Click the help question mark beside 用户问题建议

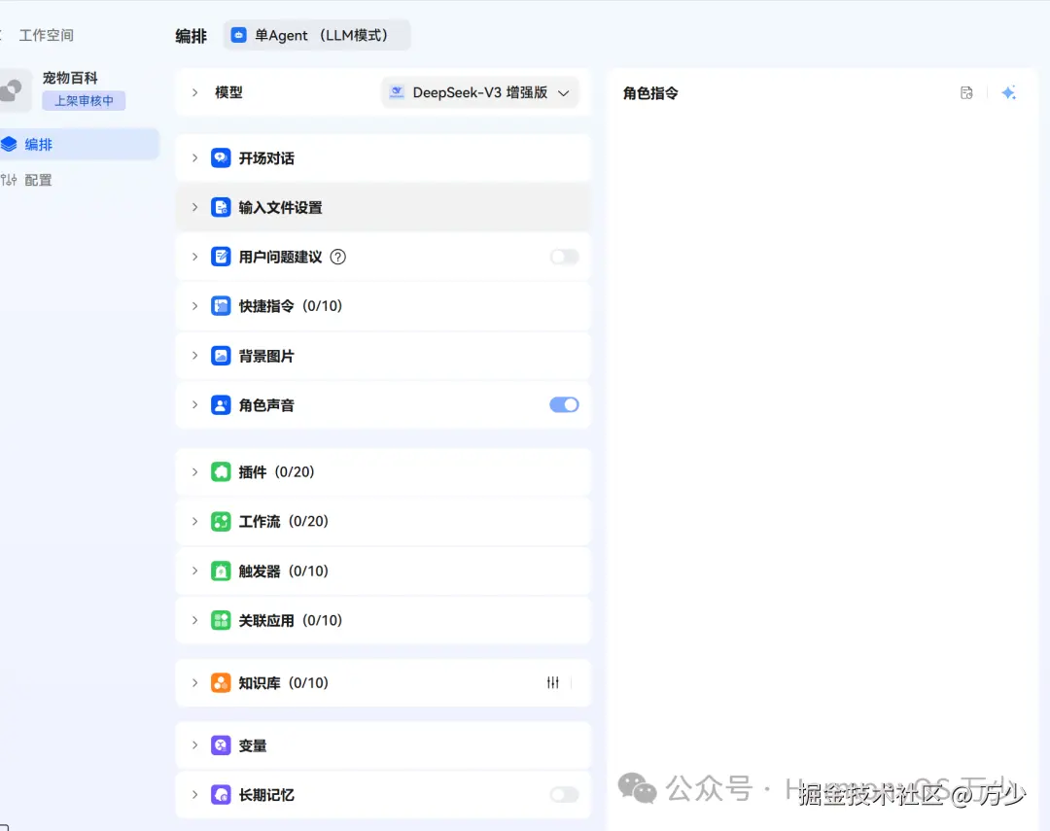pyautogui.click(x=338, y=258)
